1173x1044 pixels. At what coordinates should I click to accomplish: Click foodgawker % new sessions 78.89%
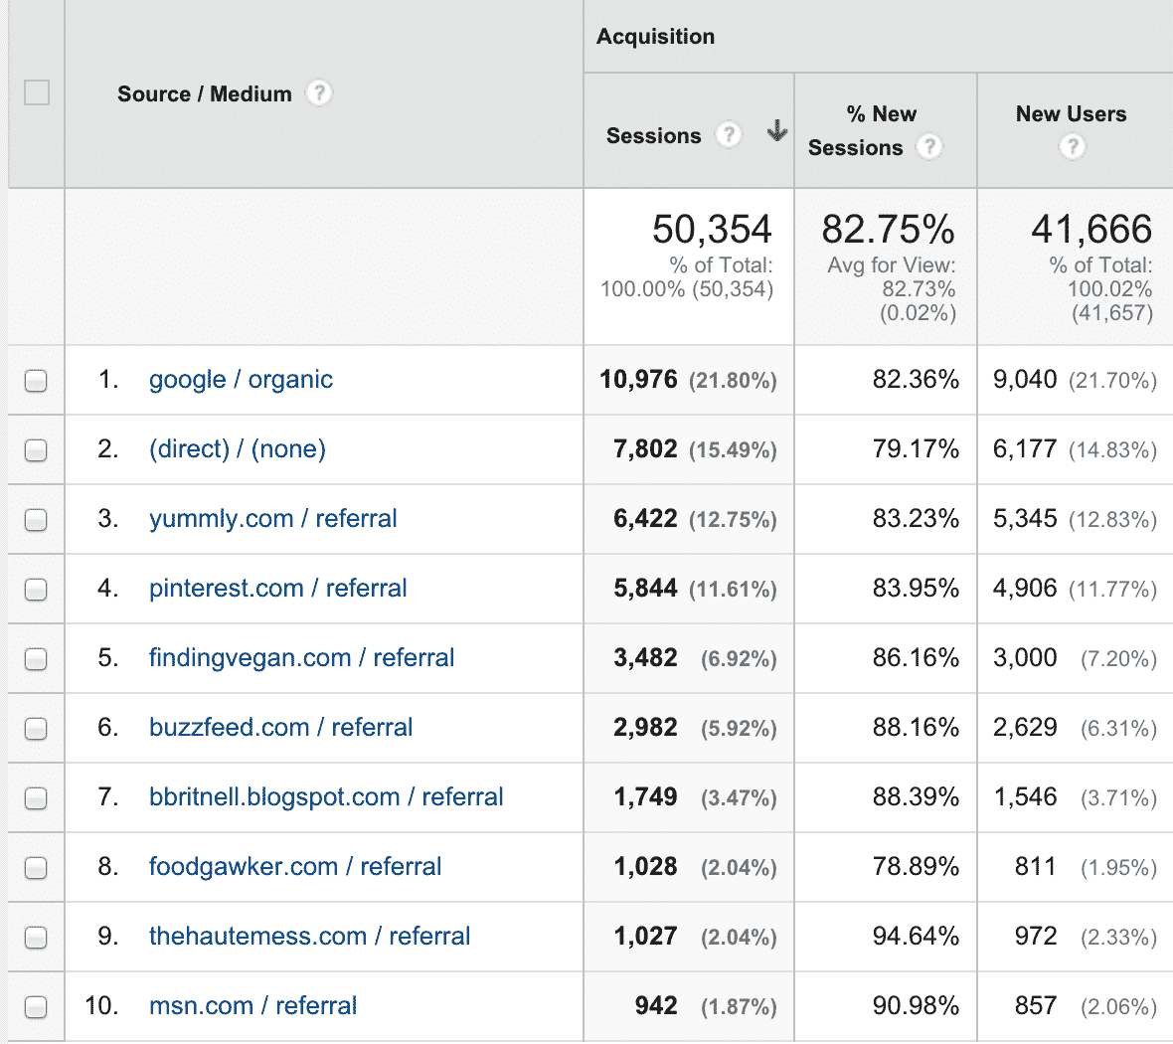916,867
